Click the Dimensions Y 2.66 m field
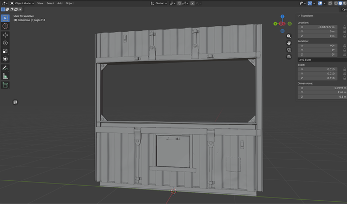 322,92
